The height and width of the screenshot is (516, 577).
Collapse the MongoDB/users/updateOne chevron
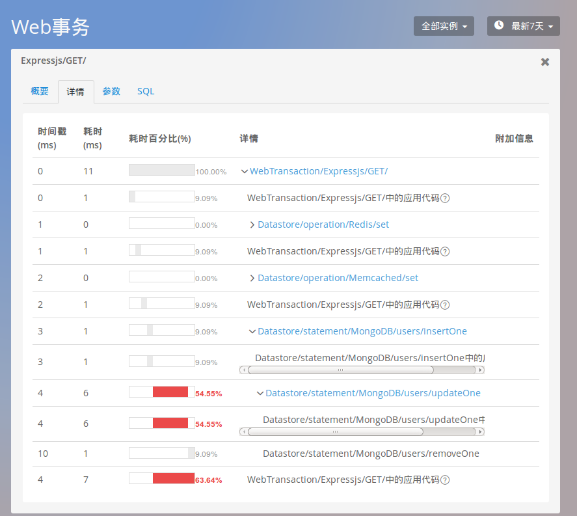(x=260, y=394)
